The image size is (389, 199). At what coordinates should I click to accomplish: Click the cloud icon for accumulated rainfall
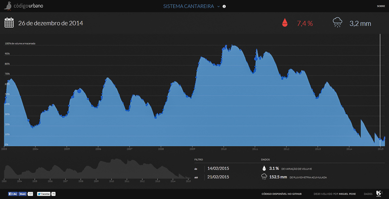(x=264, y=177)
